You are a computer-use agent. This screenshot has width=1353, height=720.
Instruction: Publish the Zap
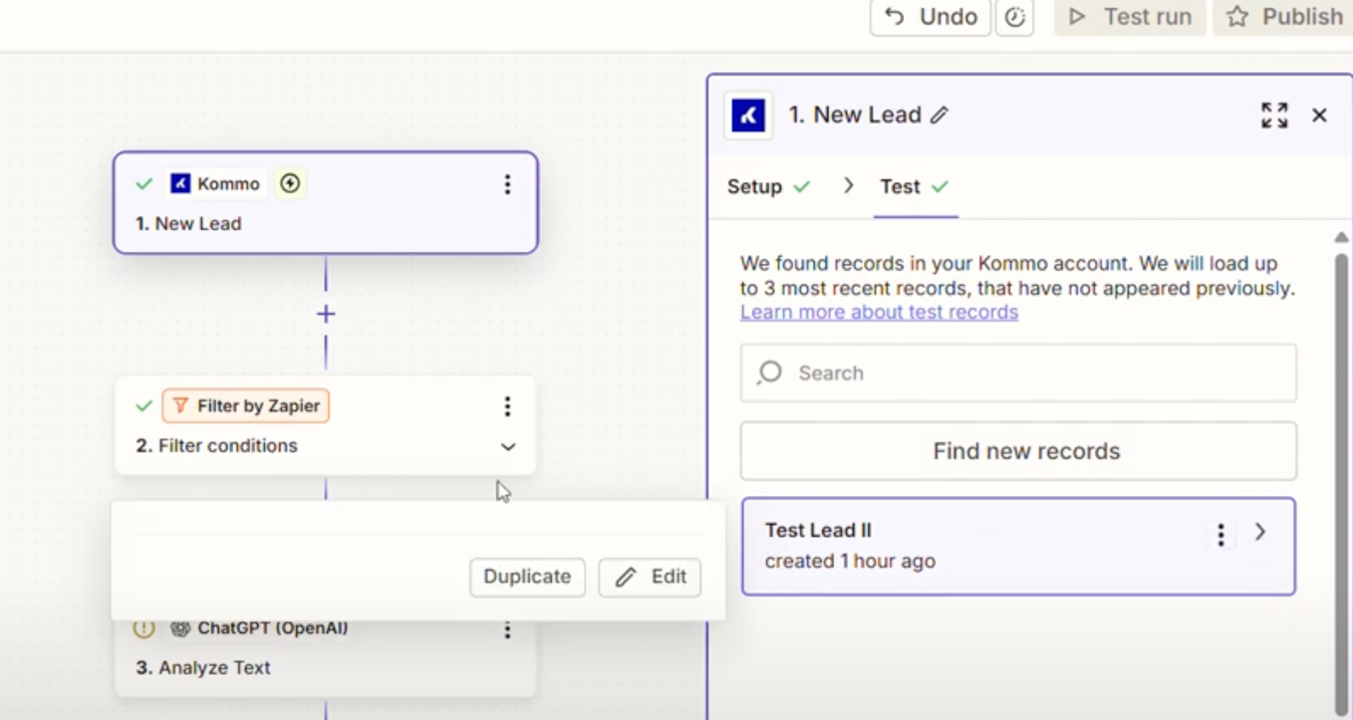tap(1283, 17)
